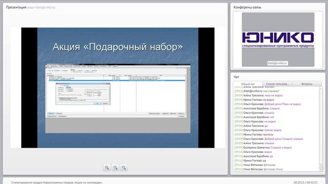Click the chat scrollbar down arrow
This screenshot has width=328, height=184.
(x=321, y=169)
